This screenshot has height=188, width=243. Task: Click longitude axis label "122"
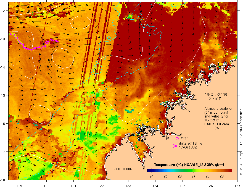pos(101,186)
